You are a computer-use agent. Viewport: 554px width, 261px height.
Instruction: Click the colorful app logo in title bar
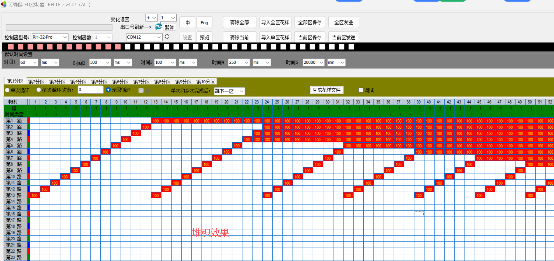(4, 4)
